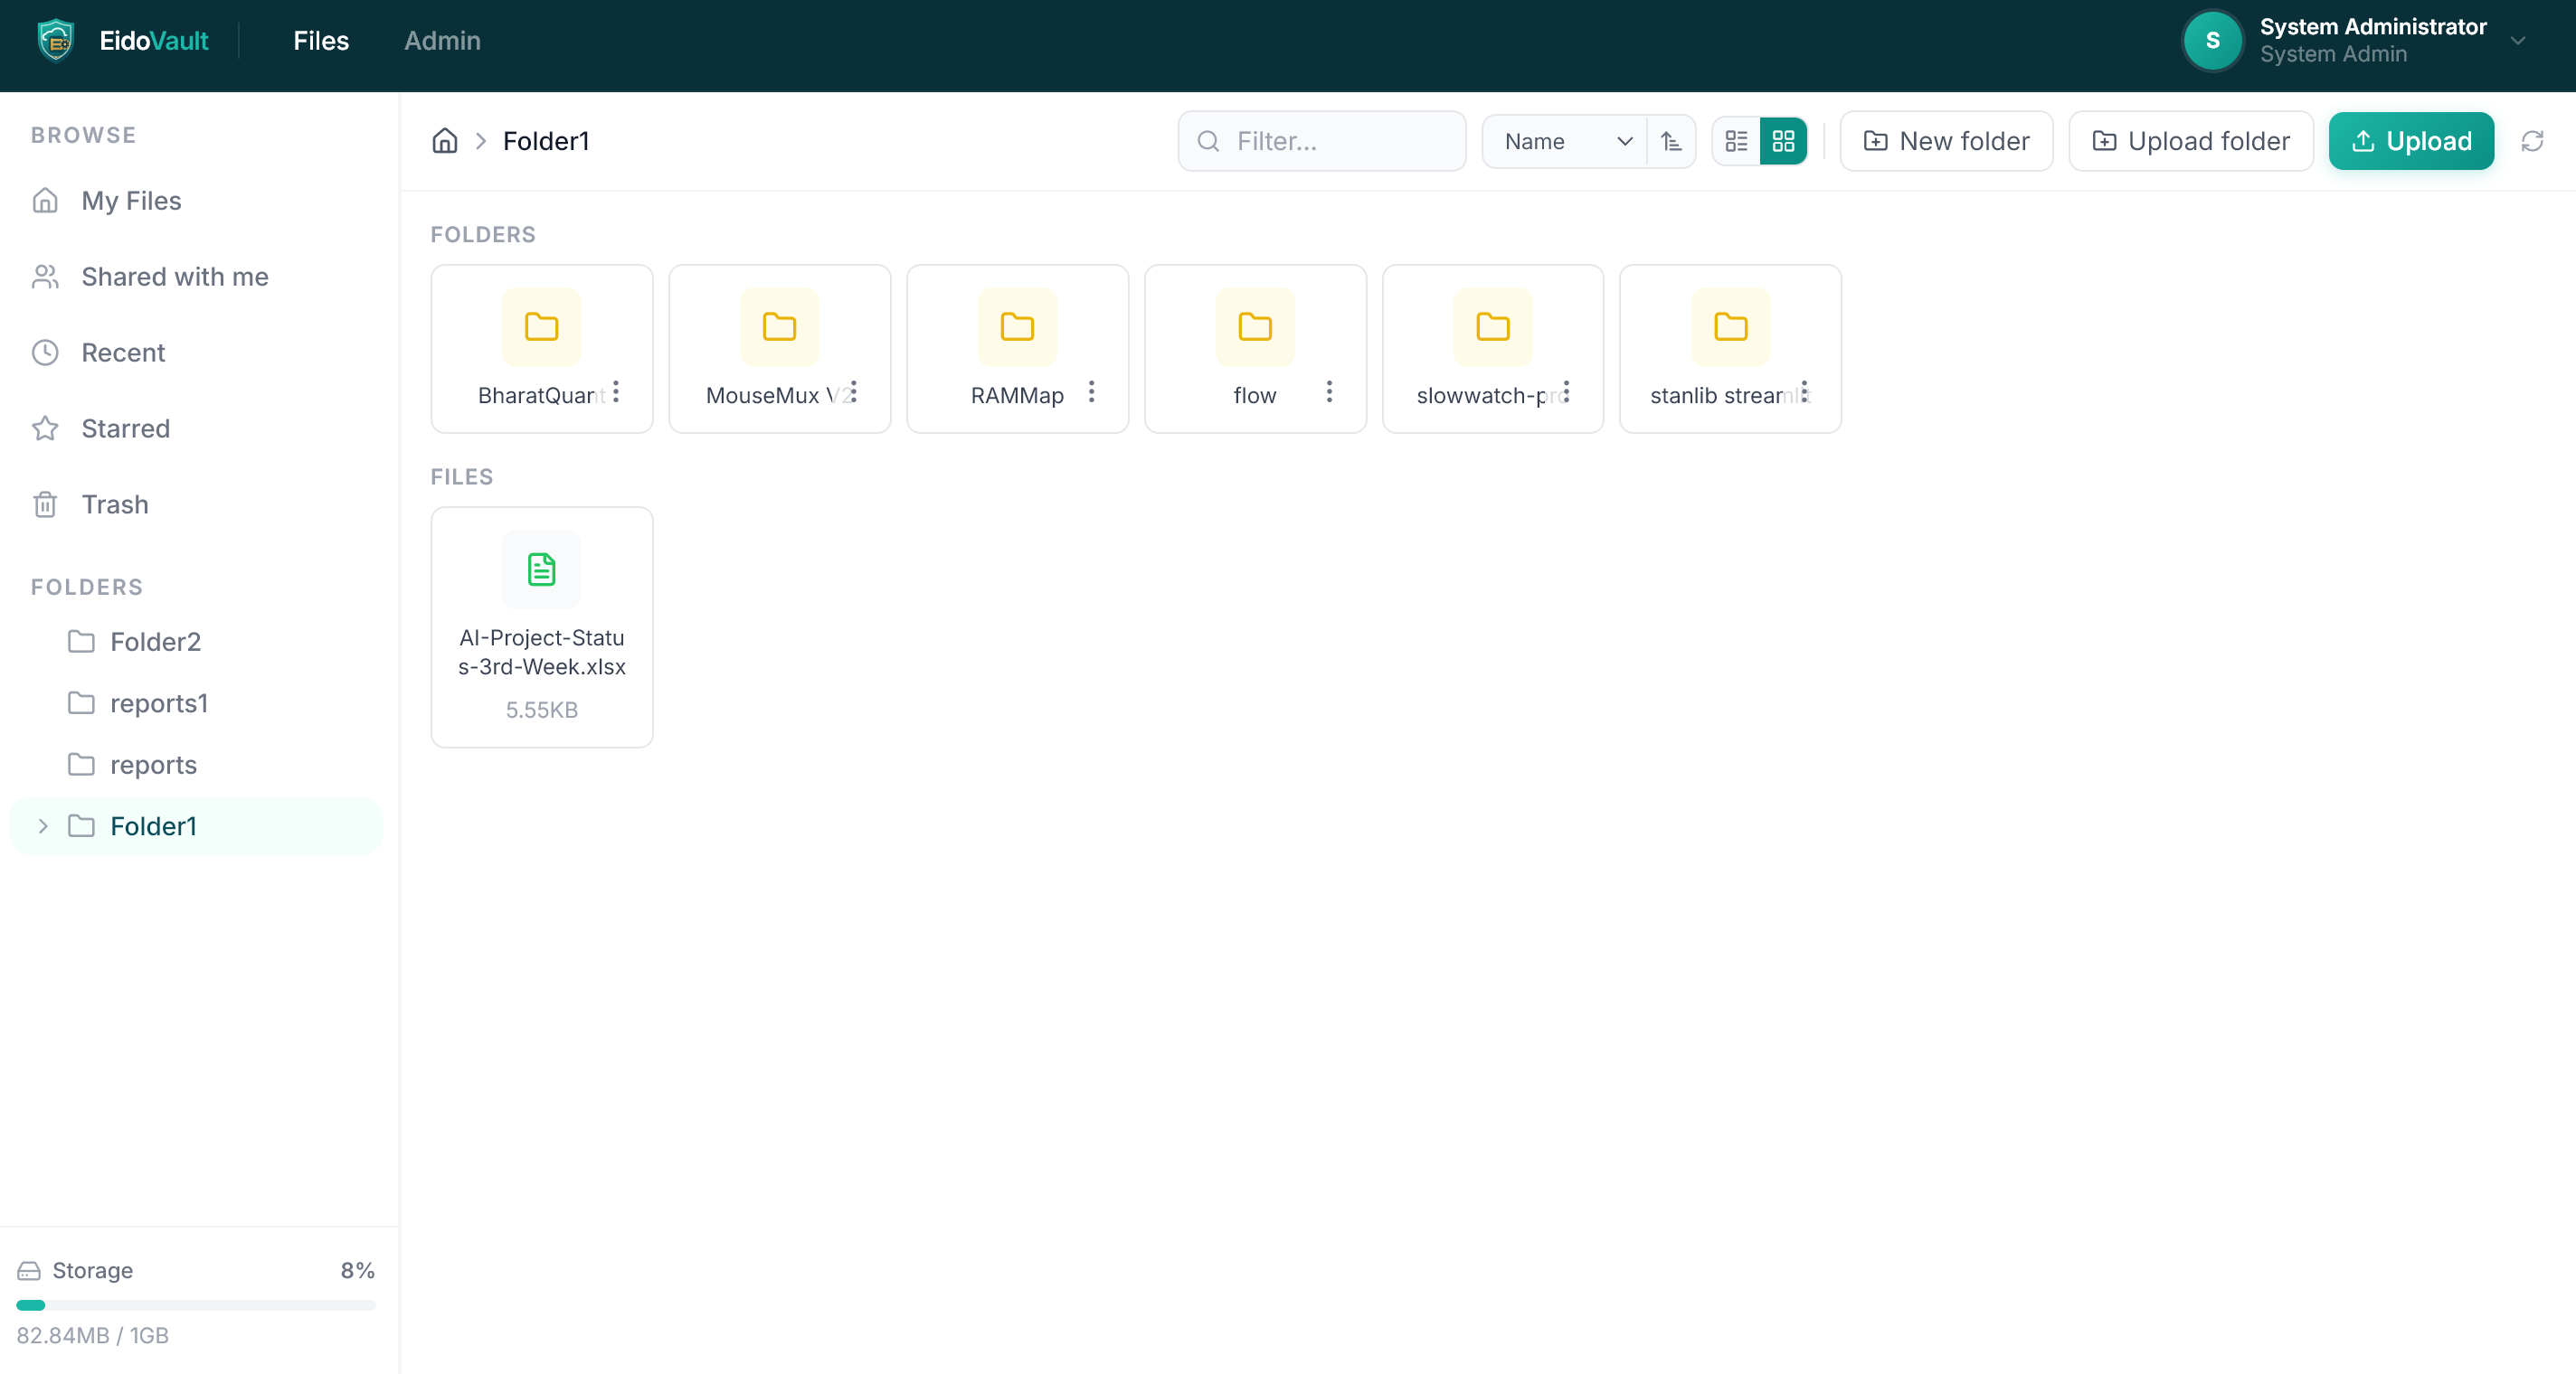Open My Files in sidebar
The height and width of the screenshot is (1374, 2576).
click(199, 201)
